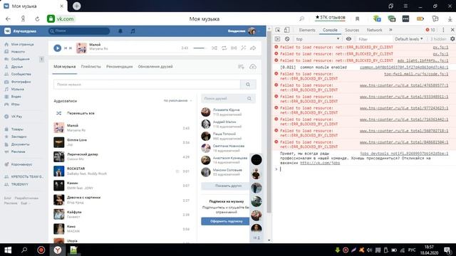
Task: Open a new browser tab with plus
Action: [x=76, y=6]
